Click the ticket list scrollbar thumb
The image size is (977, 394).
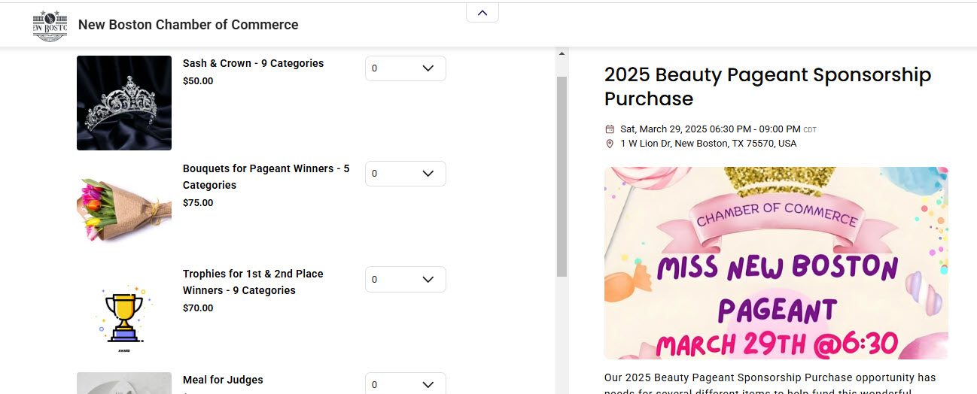562,177
